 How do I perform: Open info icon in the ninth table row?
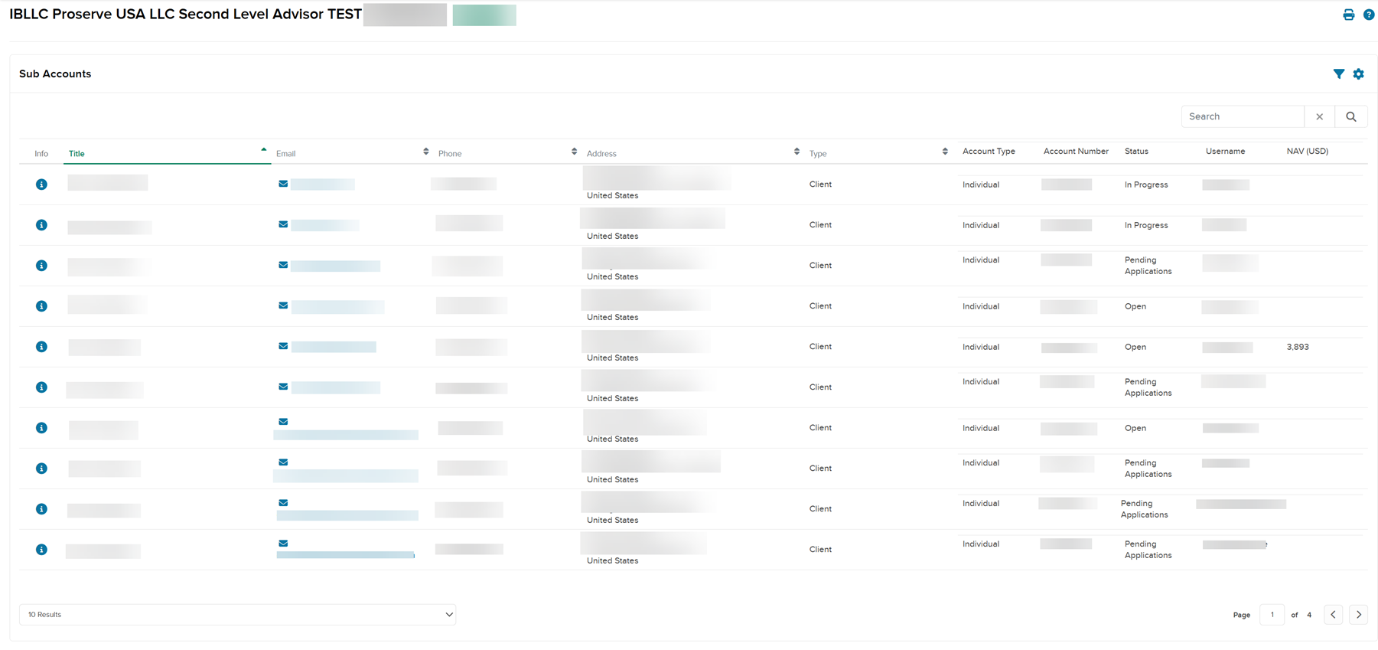[x=41, y=509]
